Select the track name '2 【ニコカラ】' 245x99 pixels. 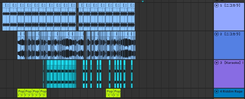pyautogui.click(x=230, y=34)
